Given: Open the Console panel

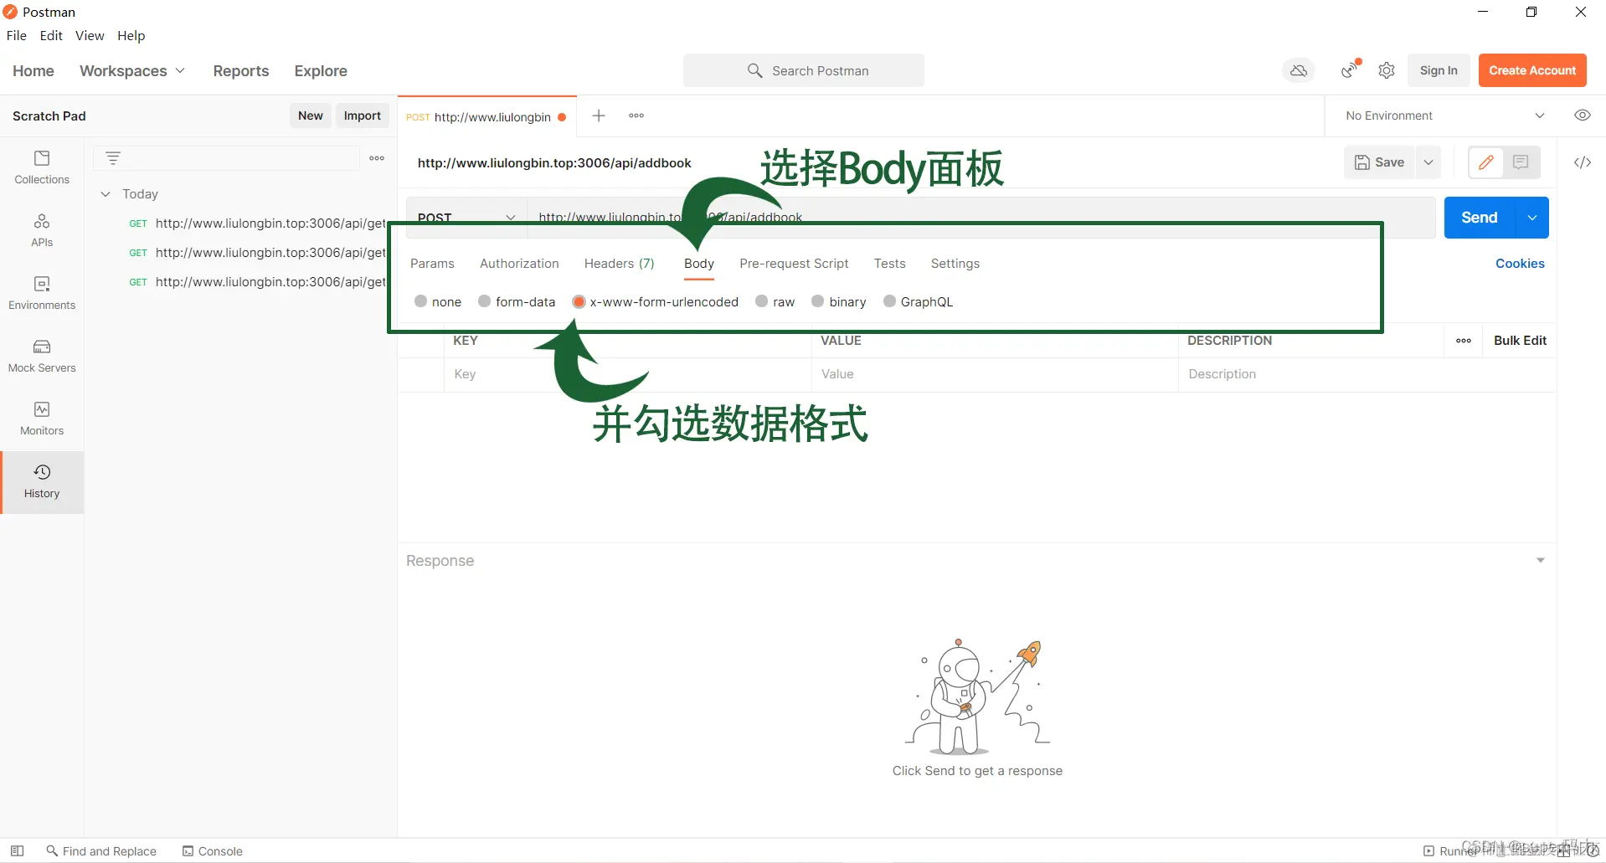Looking at the screenshot, I should tap(213, 850).
